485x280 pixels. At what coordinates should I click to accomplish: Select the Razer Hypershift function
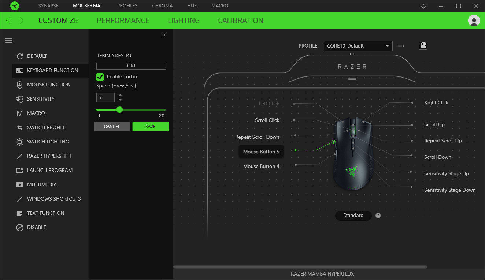49,156
